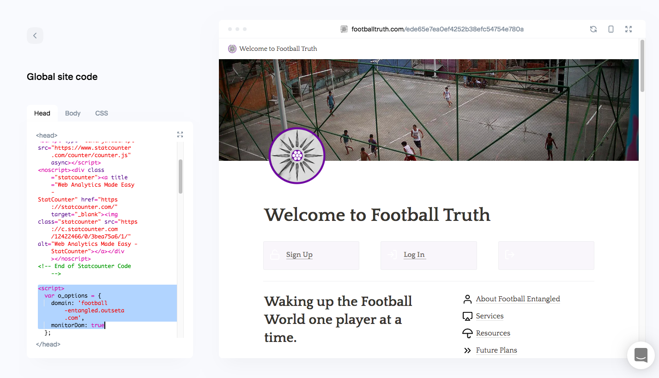Open the Future Plans link
This screenshot has width=659, height=378.
pyautogui.click(x=496, y=350)
